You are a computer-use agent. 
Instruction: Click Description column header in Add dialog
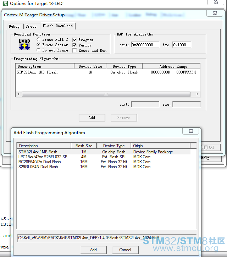coord(44,146)
